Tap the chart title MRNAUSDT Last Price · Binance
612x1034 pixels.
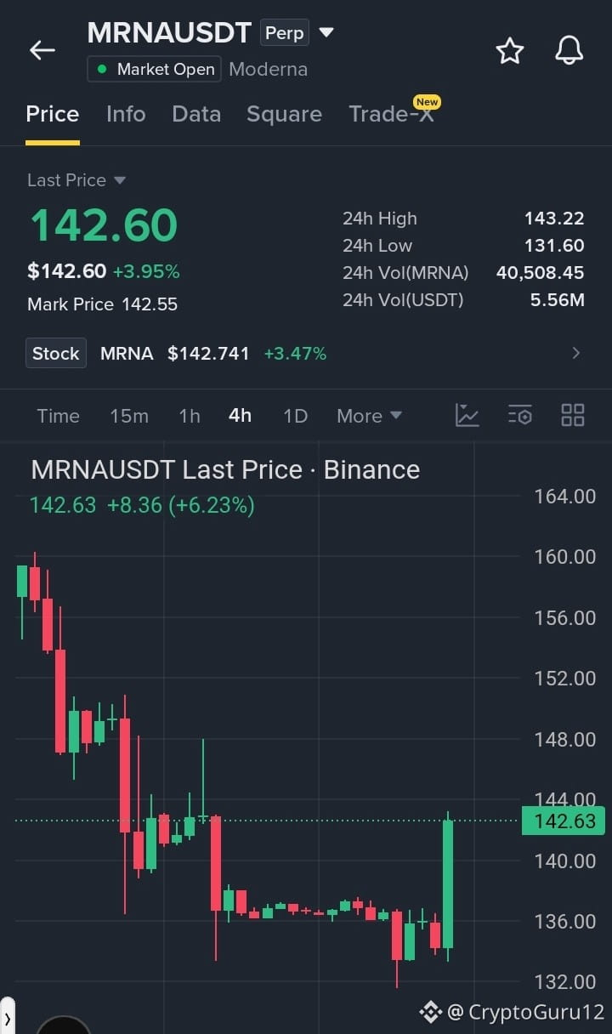coord(225,469)
